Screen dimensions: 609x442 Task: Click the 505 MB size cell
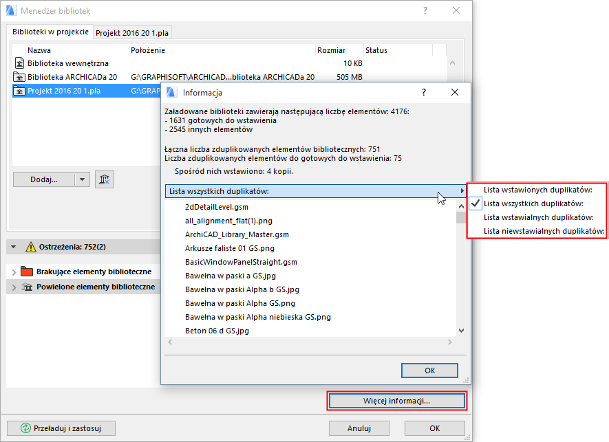coord(349,77)
